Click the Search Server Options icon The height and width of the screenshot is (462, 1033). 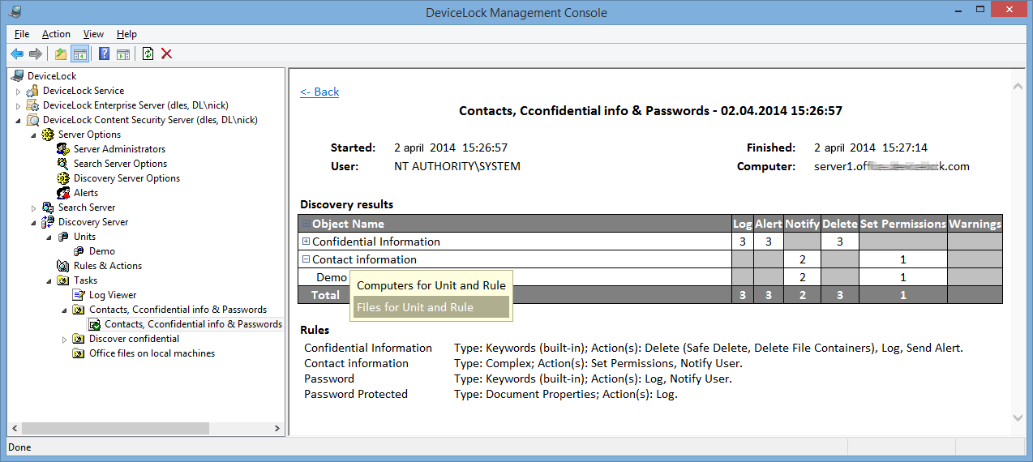point(64,164)
